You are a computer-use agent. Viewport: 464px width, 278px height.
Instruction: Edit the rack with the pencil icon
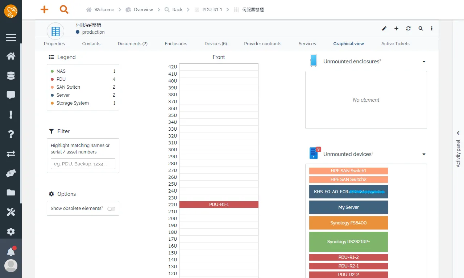pos(384,29)
